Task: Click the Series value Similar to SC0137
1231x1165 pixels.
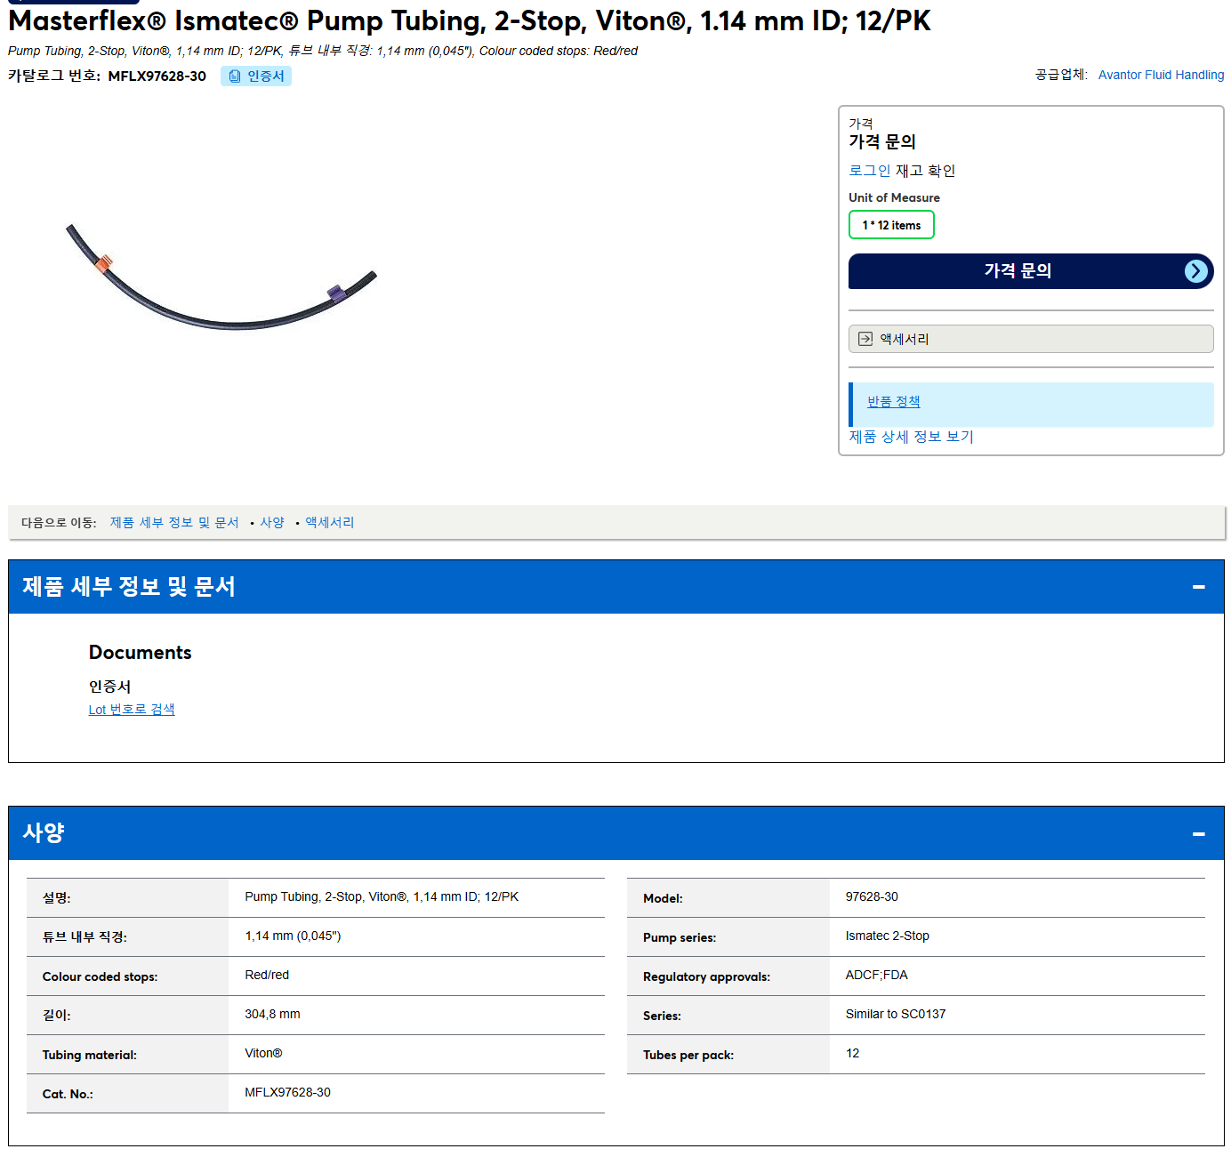Action: coord(896,1014)
